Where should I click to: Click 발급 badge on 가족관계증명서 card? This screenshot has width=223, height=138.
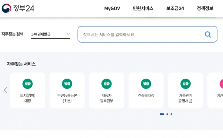[x=185, y=84]
